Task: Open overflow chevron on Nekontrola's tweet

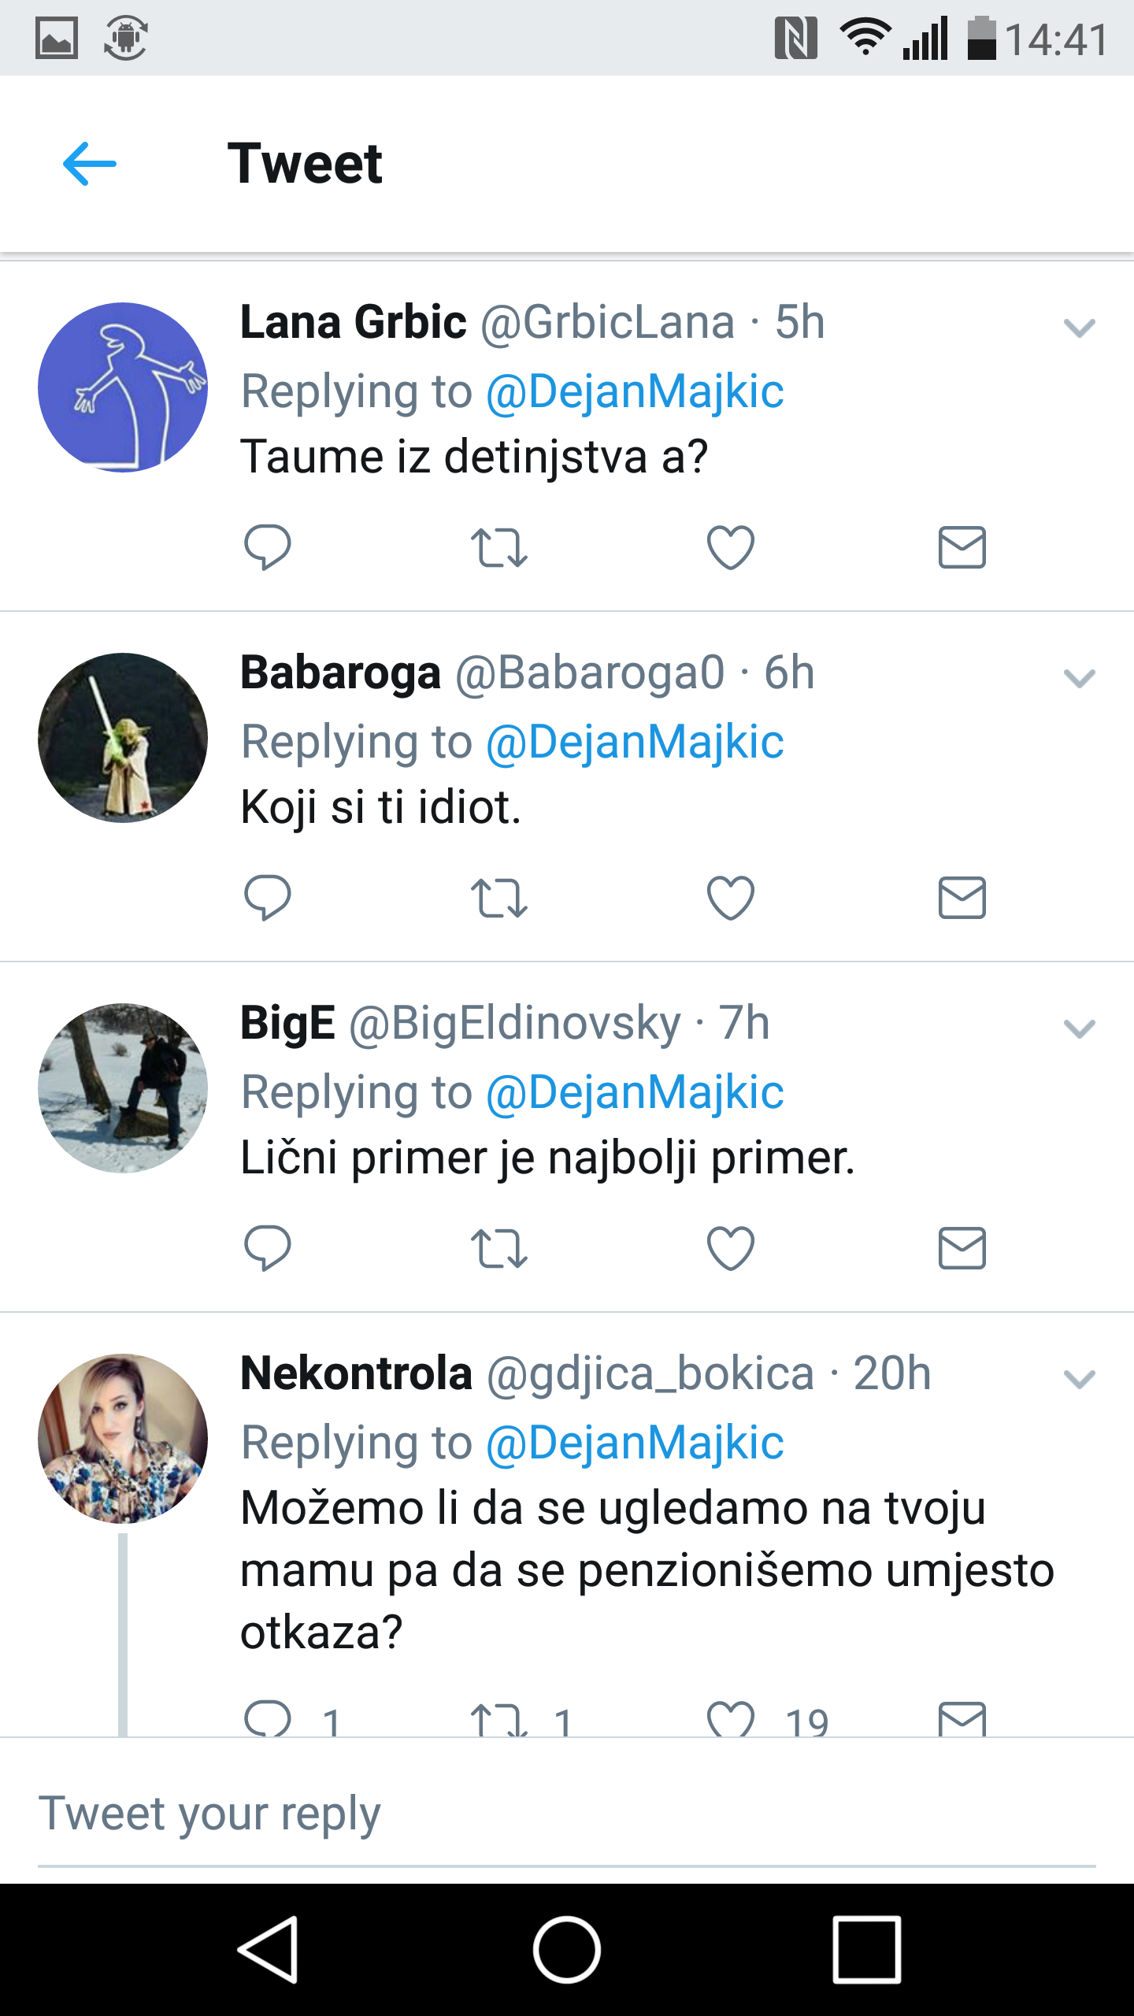Action: (1079, 1379)
